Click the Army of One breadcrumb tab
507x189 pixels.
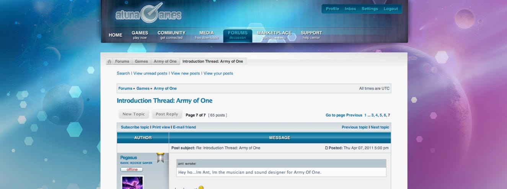(165, 61)
